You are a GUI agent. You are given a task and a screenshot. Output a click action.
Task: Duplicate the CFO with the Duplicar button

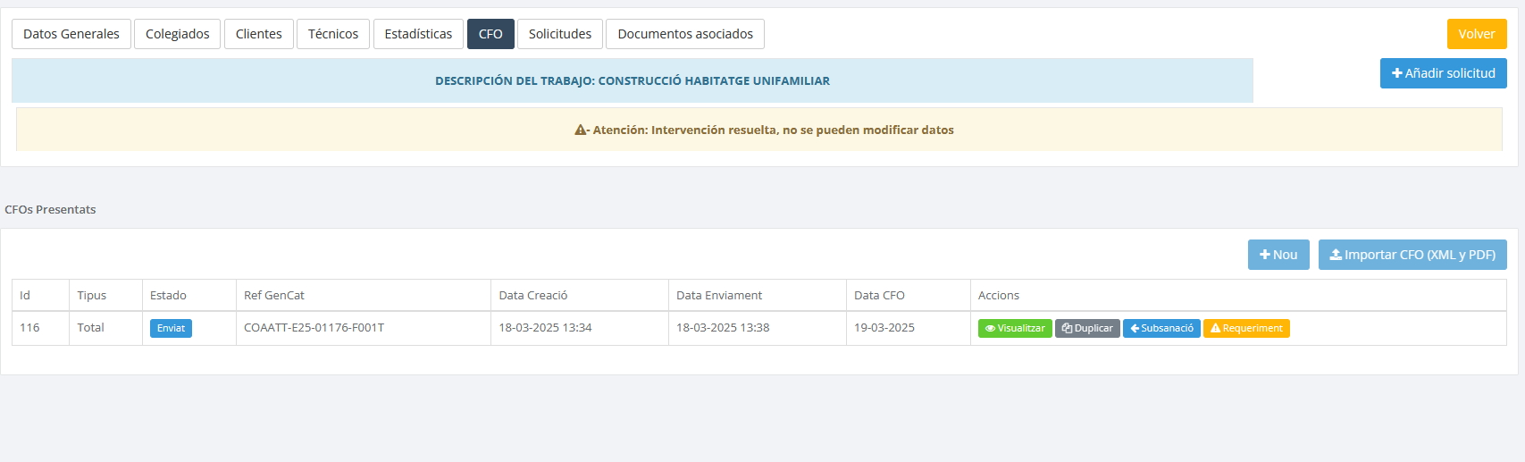(x=1087, y=329)
